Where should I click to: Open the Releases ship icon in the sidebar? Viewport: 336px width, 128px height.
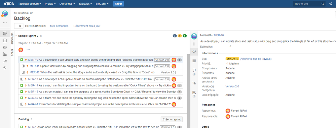point(5,47)
